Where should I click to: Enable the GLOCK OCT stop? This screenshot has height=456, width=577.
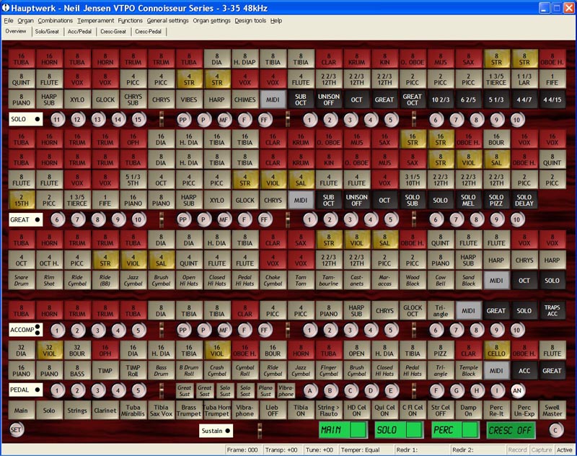[x=412, y=310]
